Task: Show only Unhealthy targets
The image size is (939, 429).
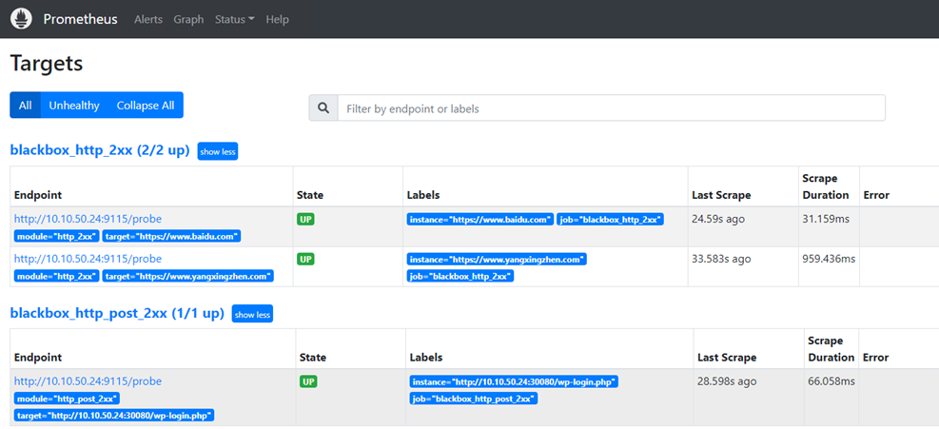Action: (x=74, y=106)
